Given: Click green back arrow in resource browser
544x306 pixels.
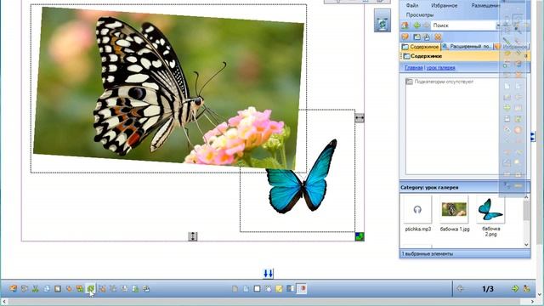Looking at the screenshot, I should pyautogui.click(x=416, y=25).
